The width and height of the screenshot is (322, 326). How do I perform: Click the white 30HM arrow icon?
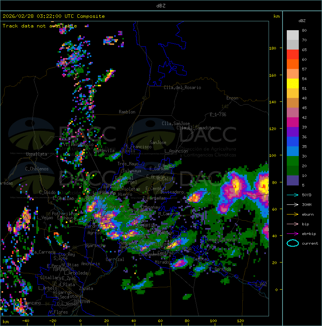pyautogui.click(x=293, y=205)
